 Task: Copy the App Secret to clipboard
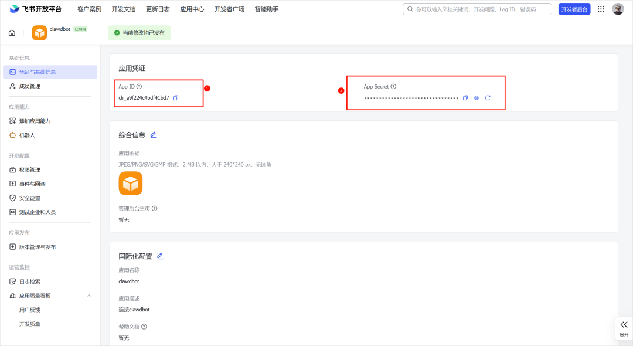(x=464, y=98)
